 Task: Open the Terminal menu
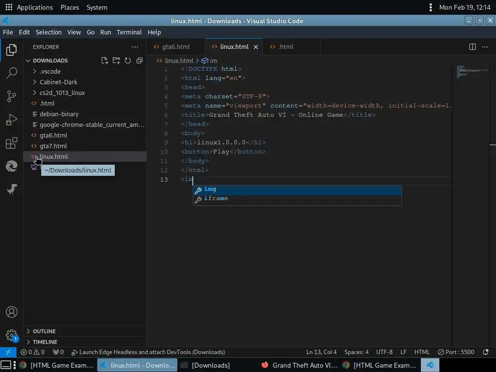click(129, 32)
